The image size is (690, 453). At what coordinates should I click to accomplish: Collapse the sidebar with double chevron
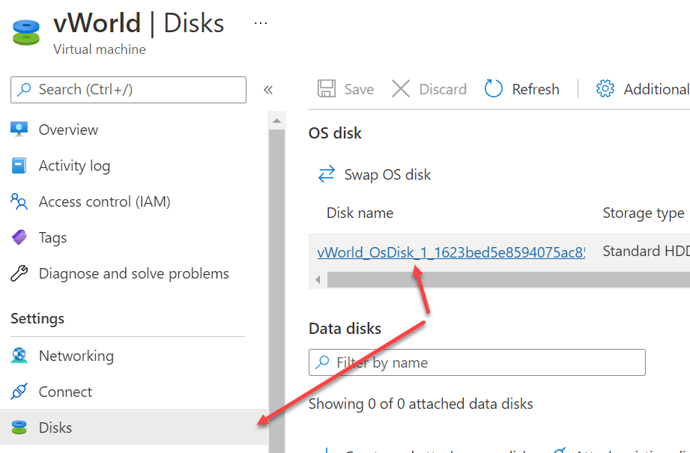(268, 90)
